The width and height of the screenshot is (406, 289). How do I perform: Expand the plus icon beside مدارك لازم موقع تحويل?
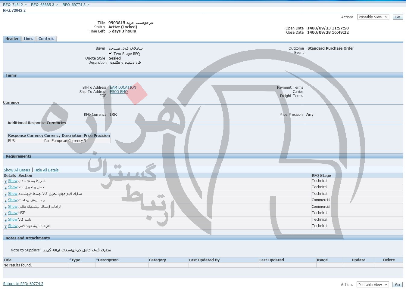[5, 195]
